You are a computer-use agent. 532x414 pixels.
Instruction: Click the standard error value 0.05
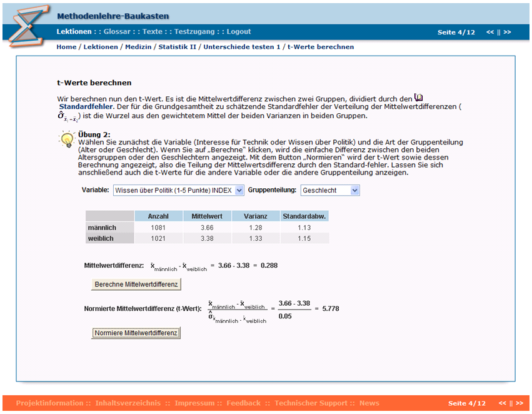[285, 316]
